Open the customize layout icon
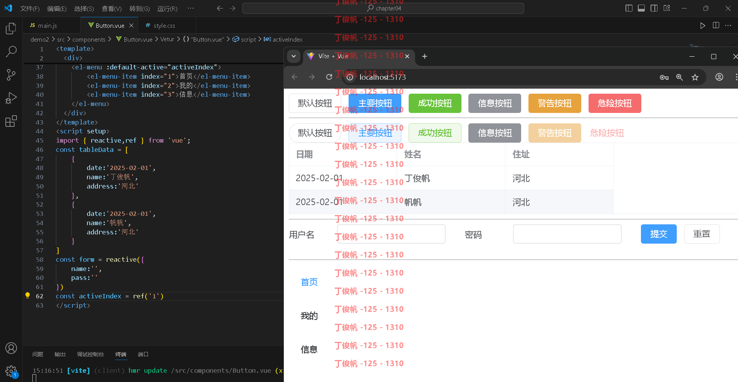The image size is (738, 382). 667,8
